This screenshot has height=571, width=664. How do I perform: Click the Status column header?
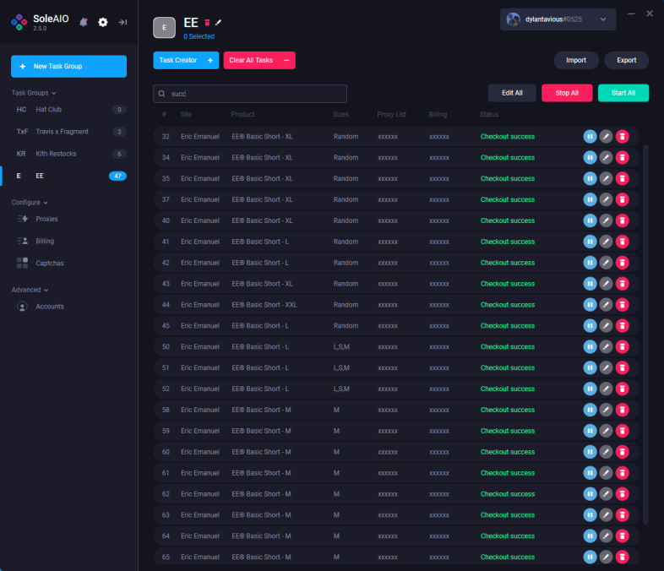click(x=488, y=114)
